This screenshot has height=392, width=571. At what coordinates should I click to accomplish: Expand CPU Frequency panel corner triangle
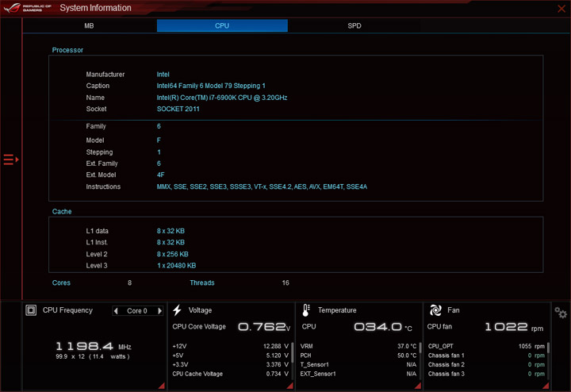pyautogui.click(x=162, y=386)
